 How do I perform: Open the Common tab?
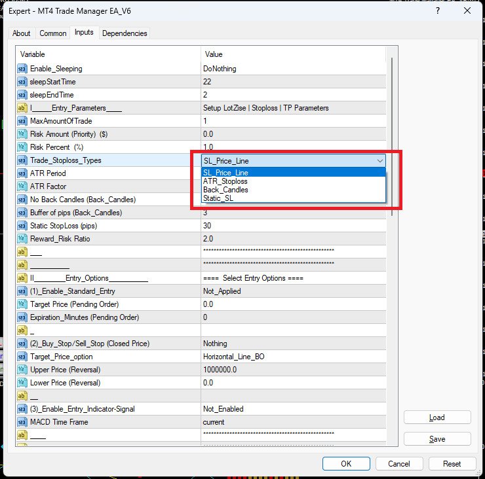pos(52,33)
